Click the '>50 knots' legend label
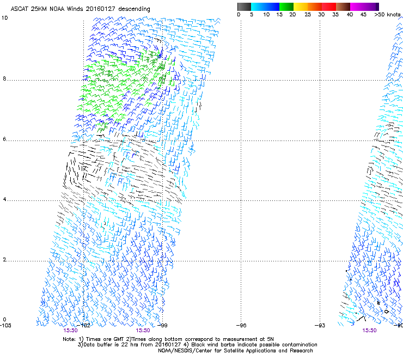403x354 pixels. 387,15
